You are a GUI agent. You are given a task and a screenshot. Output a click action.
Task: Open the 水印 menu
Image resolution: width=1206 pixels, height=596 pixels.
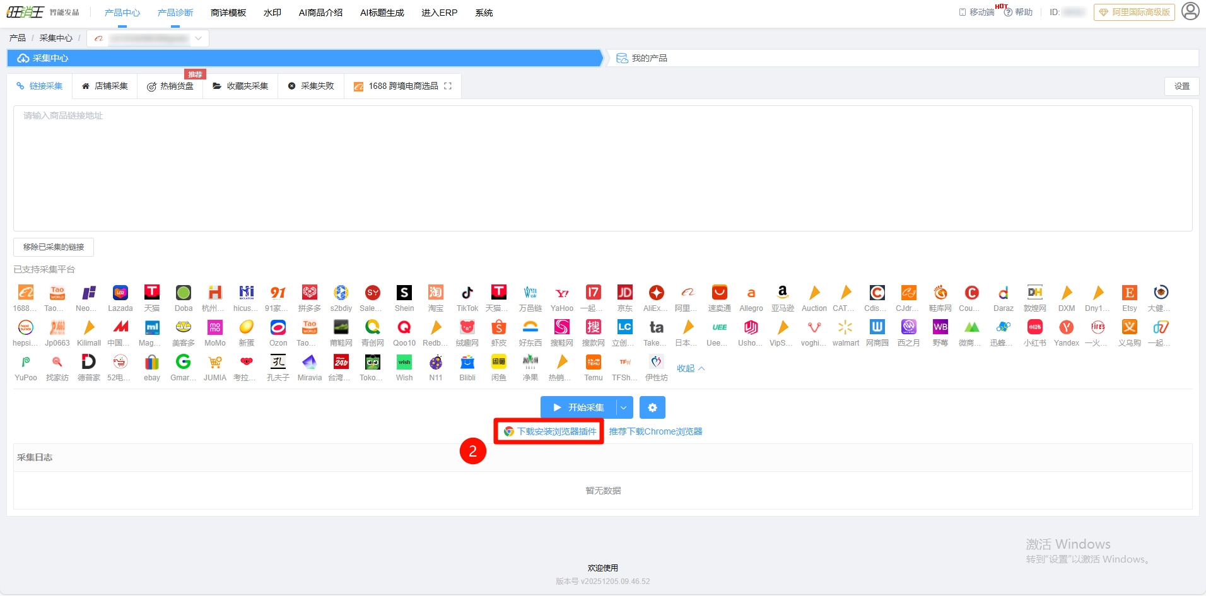(x=272, y=13)
